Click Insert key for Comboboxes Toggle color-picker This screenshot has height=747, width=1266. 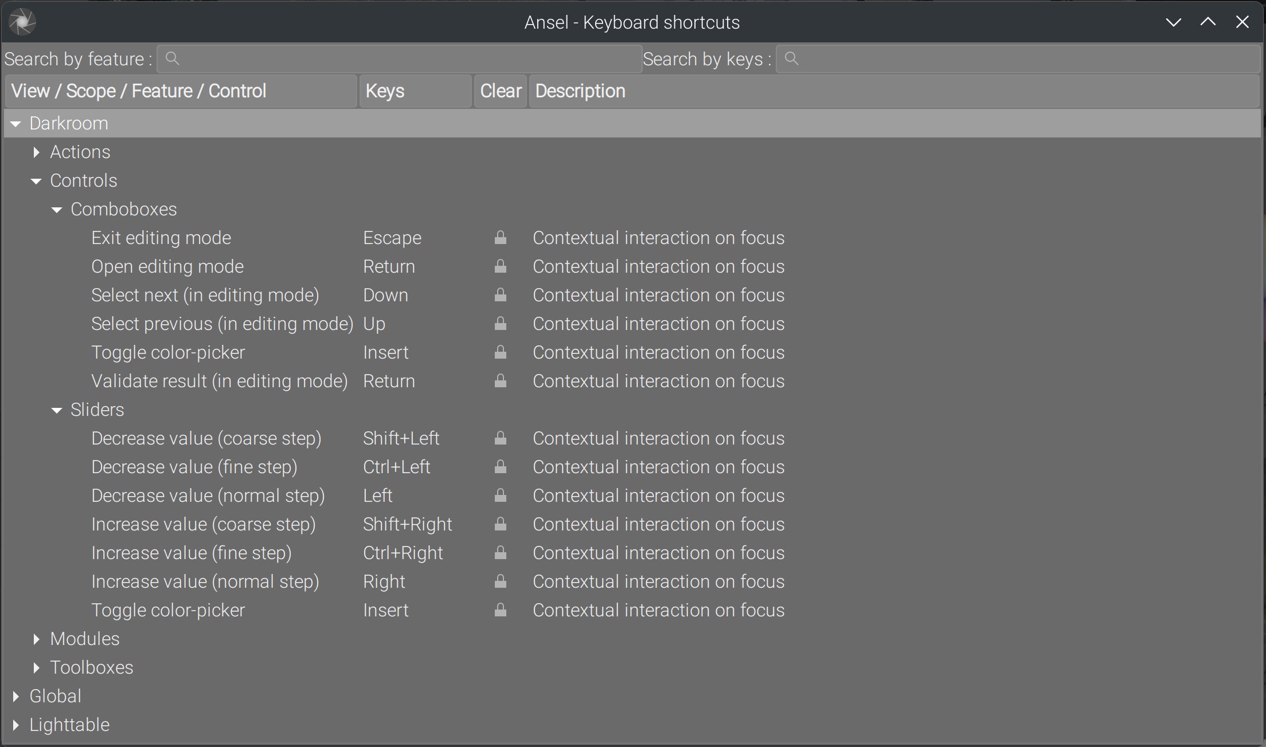pyautogui.click(x=385, y=353)
